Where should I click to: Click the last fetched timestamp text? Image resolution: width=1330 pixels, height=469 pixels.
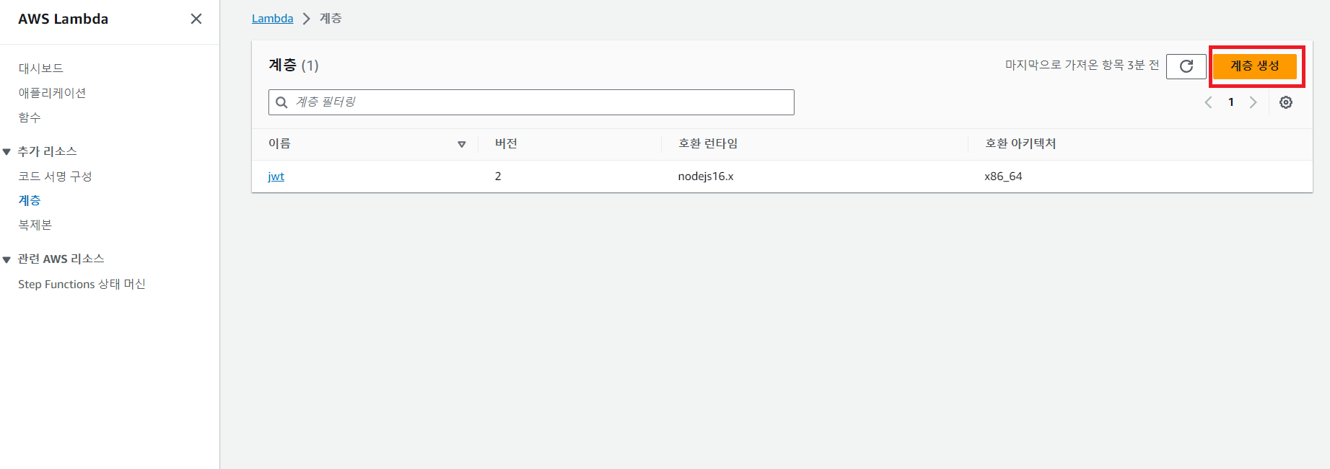coord(1082,66)
